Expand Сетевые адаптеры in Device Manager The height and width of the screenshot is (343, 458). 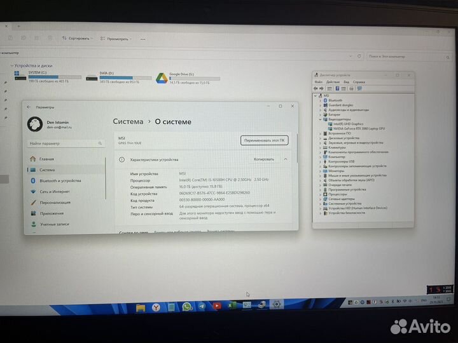coord(321,199)
